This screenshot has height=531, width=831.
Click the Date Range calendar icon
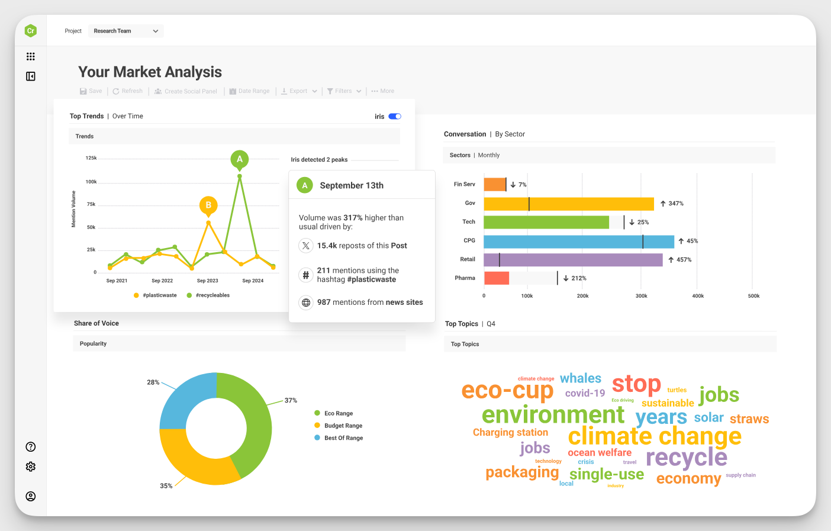point(233,91)
